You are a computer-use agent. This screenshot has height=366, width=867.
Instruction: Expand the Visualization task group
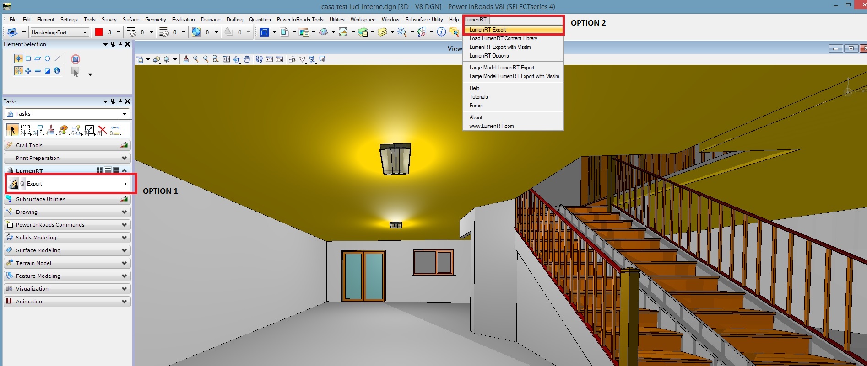click(67, 289)
